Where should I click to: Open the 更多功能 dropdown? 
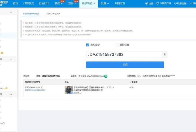point(88,3)
